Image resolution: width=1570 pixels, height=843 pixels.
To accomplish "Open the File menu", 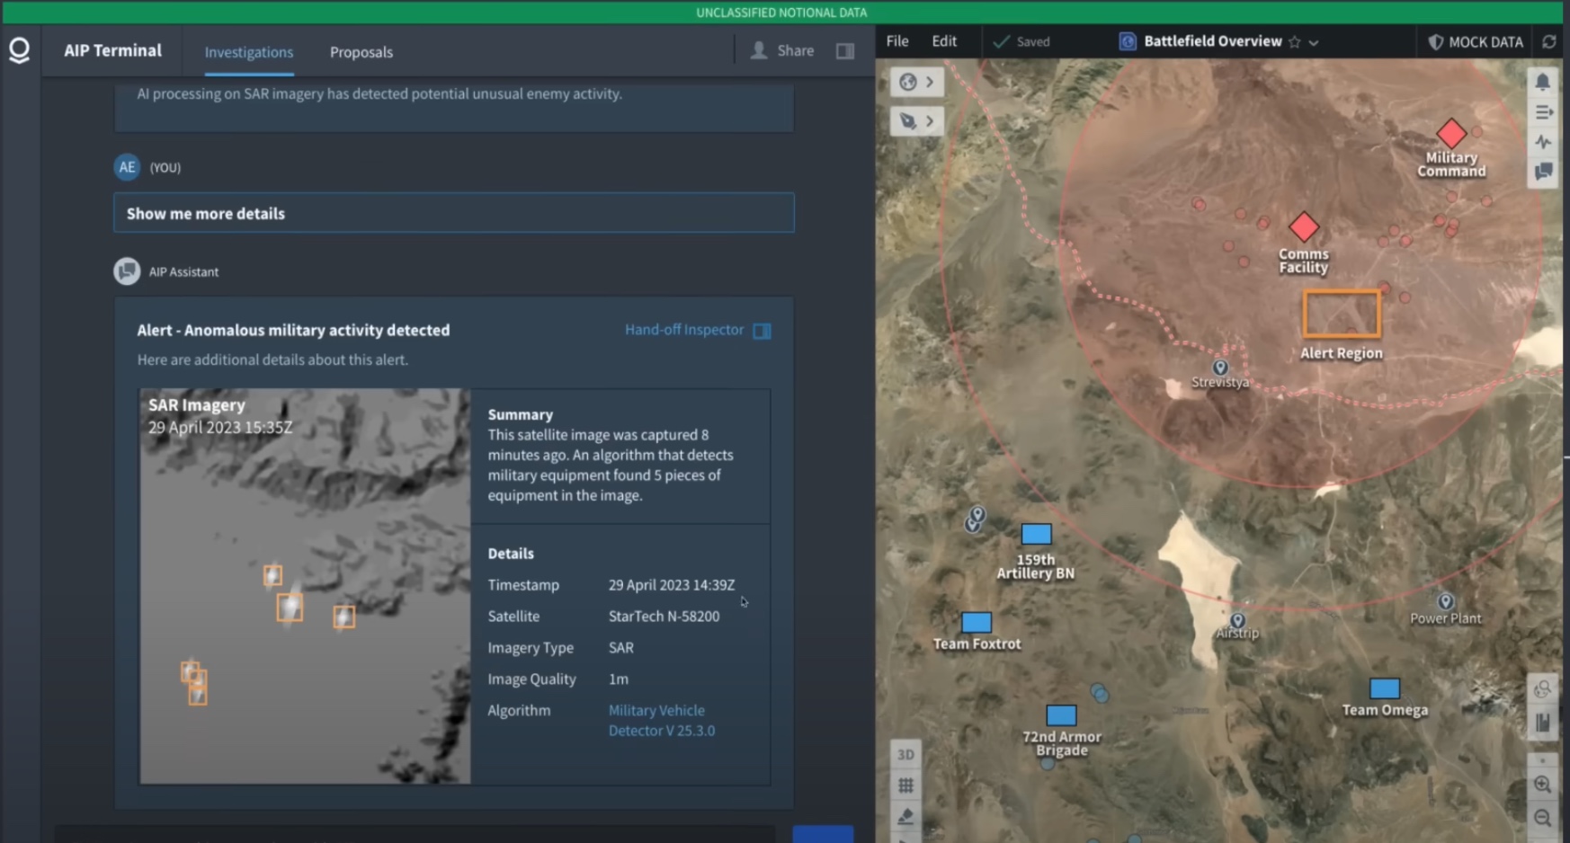I will pos(897,41).
